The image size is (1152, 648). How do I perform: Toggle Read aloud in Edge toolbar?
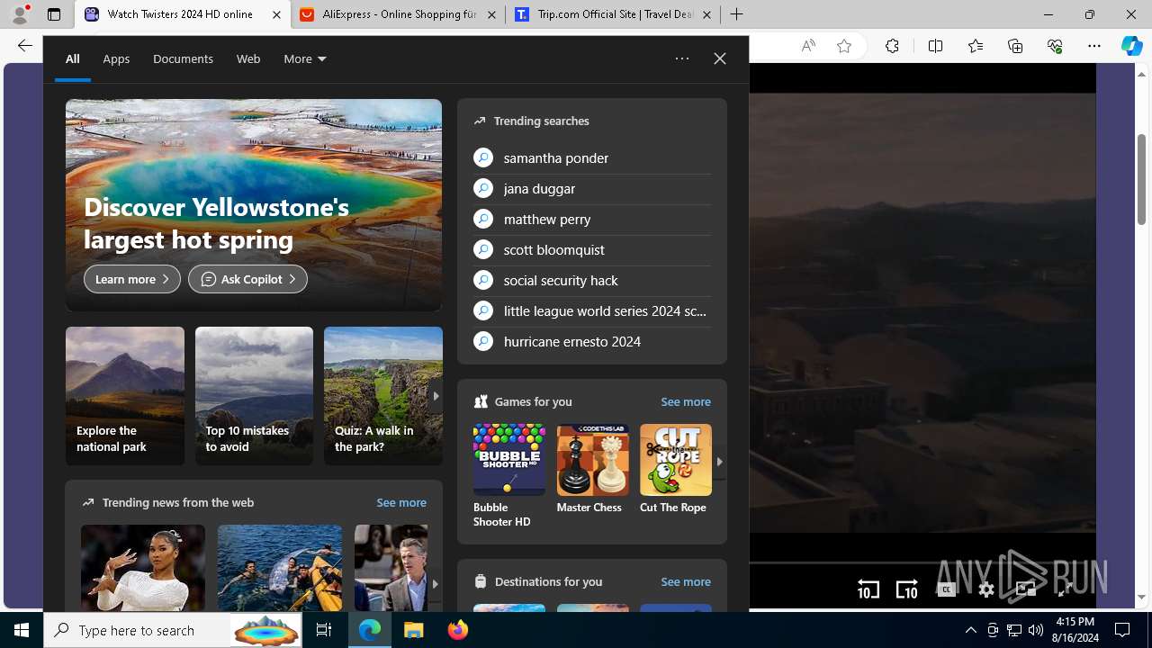tap(808, 46)
